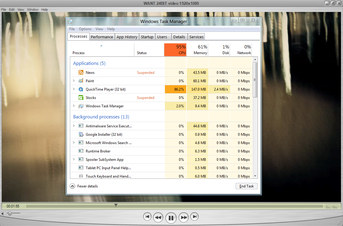Click the End Task button
The image size is (343, 226).
[x=246, y=186]
